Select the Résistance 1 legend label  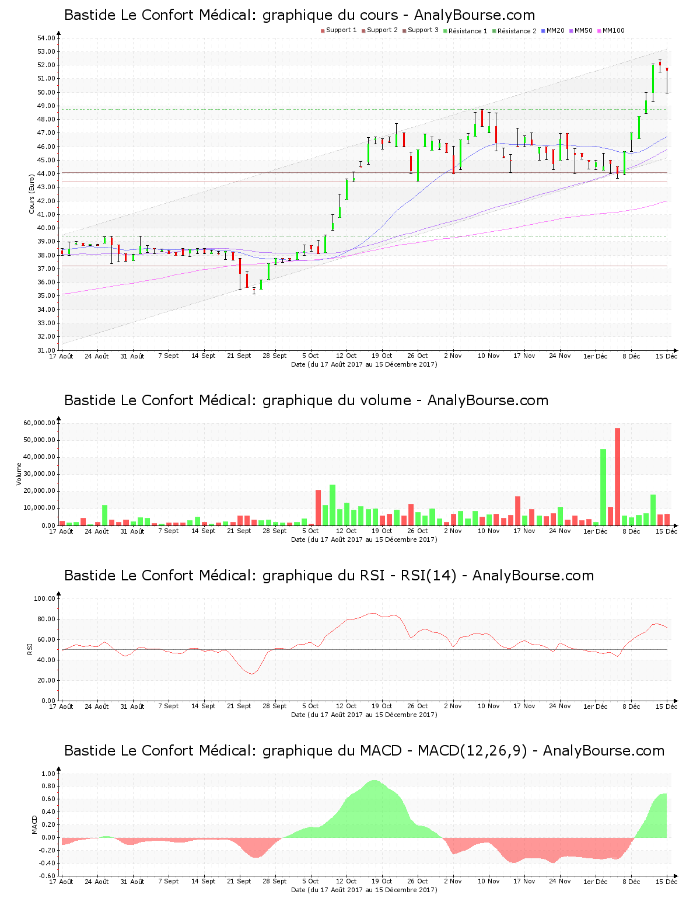468,31
